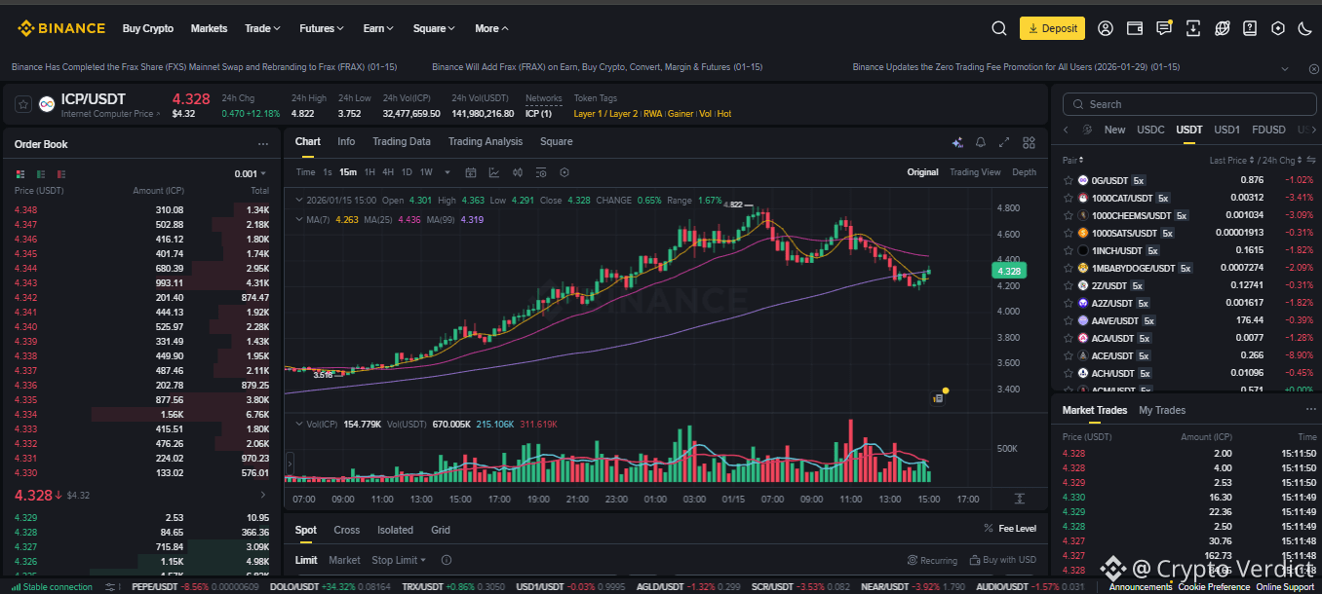This screenshot has width=1322, height=594.
Task: Open the chart hexagon settings icon
Action: coord(564,172)
